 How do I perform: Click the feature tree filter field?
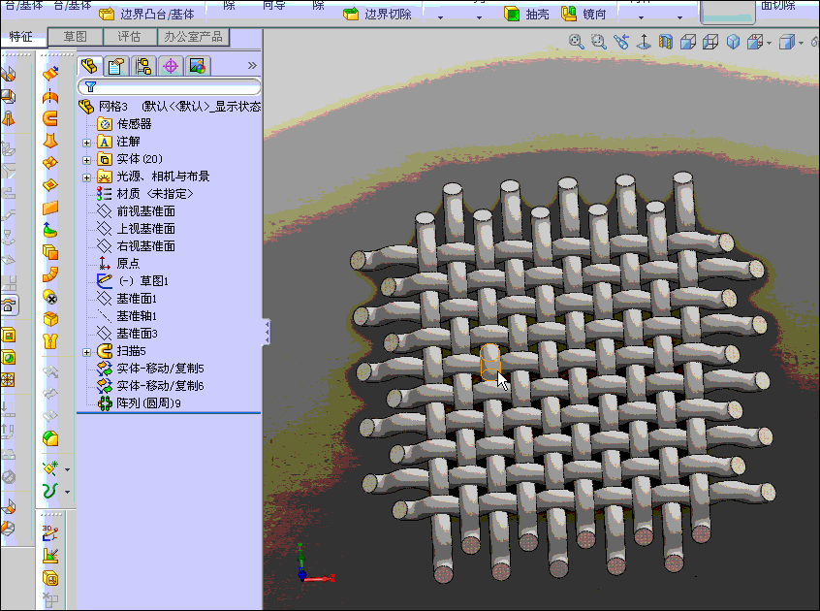pos(169,87)
